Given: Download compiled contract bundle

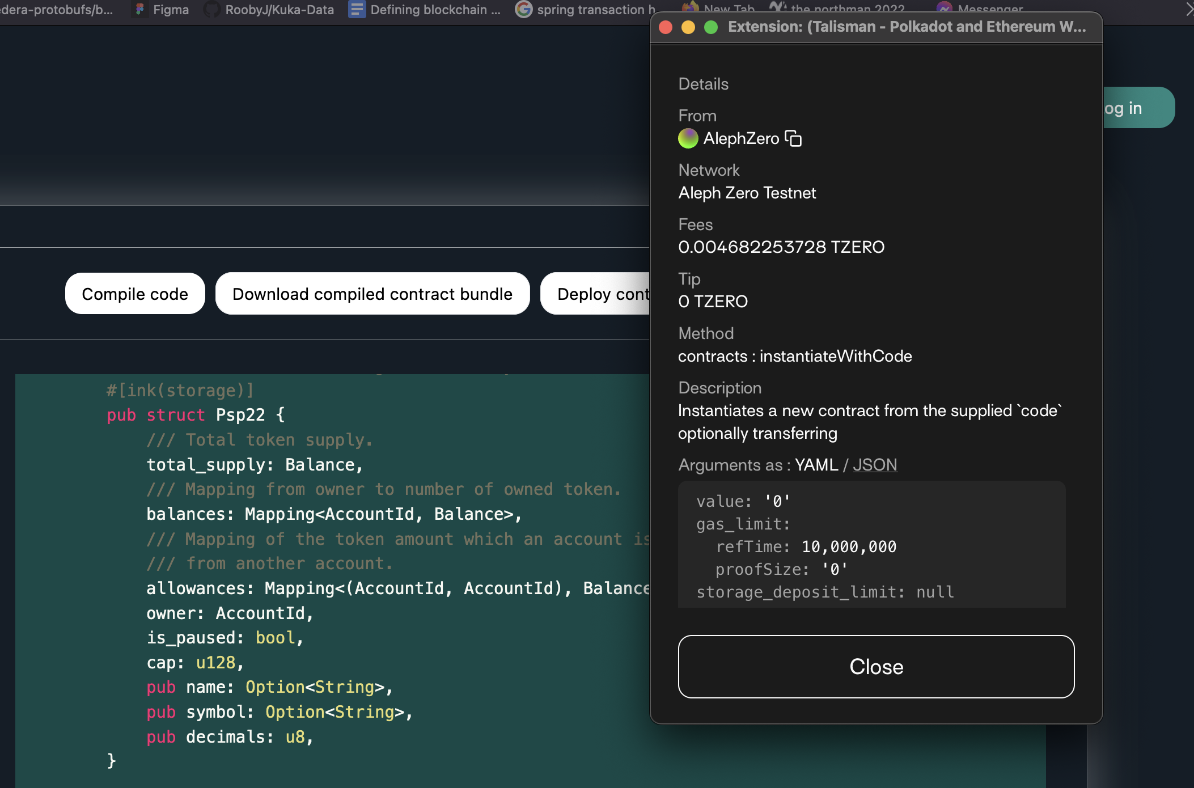Looking at the screenshot, I should (372, 294).
